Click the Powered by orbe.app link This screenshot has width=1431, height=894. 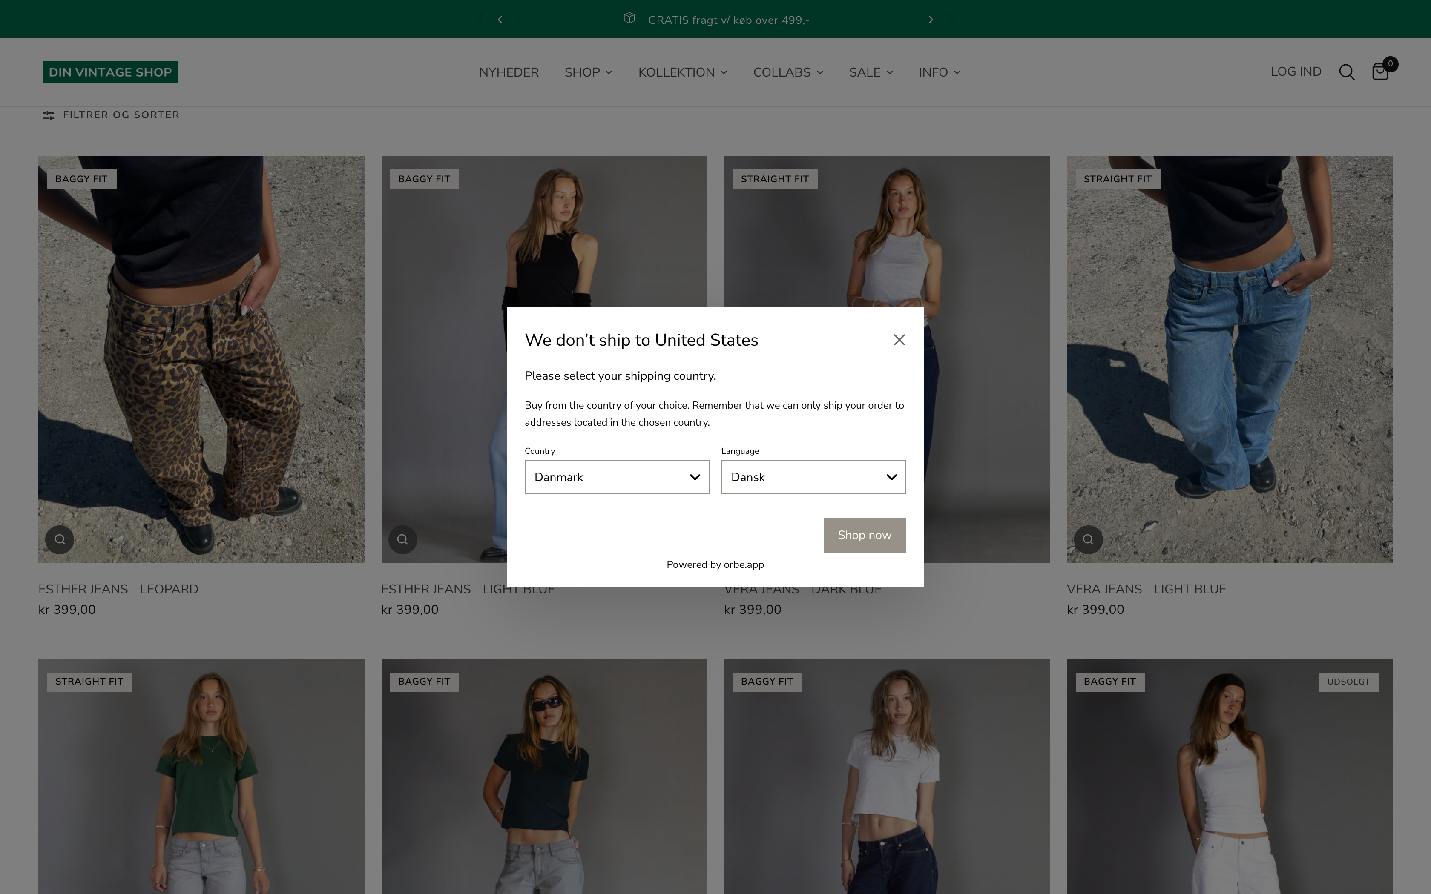click(714, 564)
